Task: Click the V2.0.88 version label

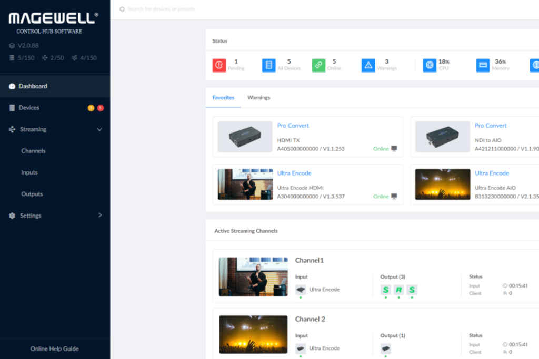Action: point(28,46)
